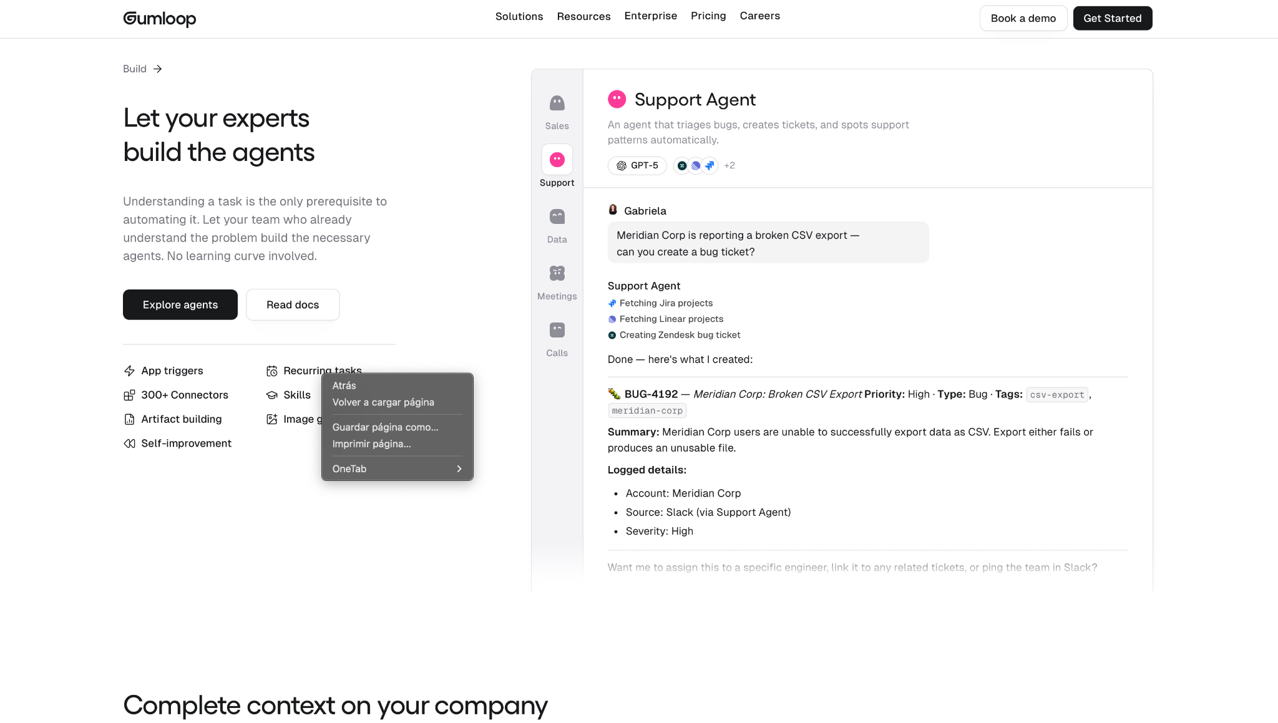Select the pink Support agent icon
This screenshot has width=1278, height=723.
coord(557,160)
